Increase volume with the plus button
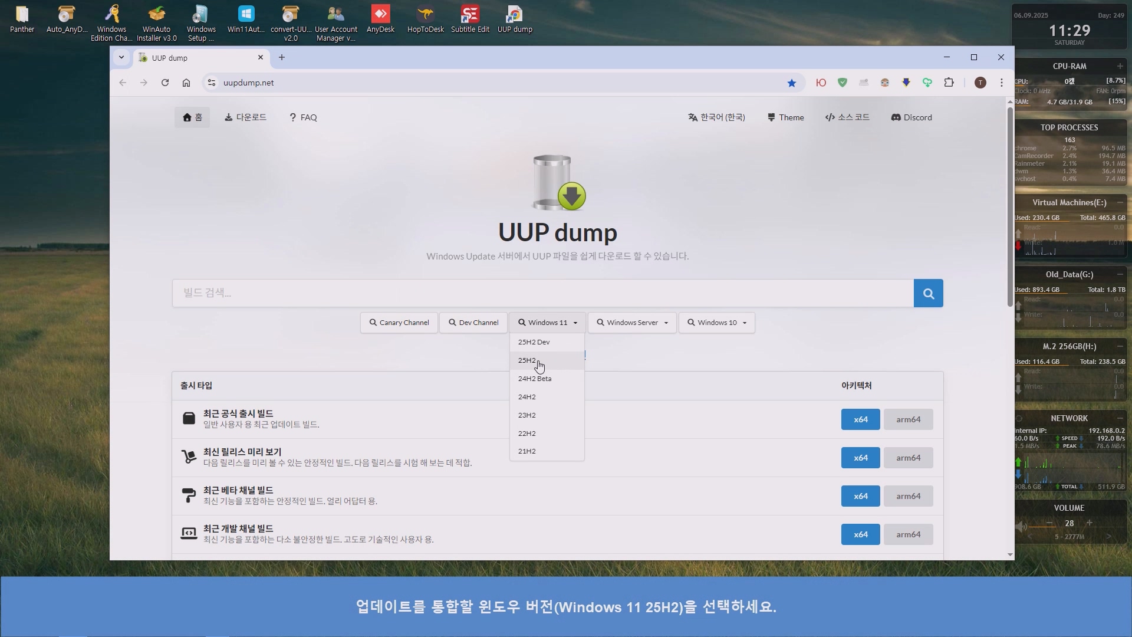1132x637 pixels. coord(1090,523)
